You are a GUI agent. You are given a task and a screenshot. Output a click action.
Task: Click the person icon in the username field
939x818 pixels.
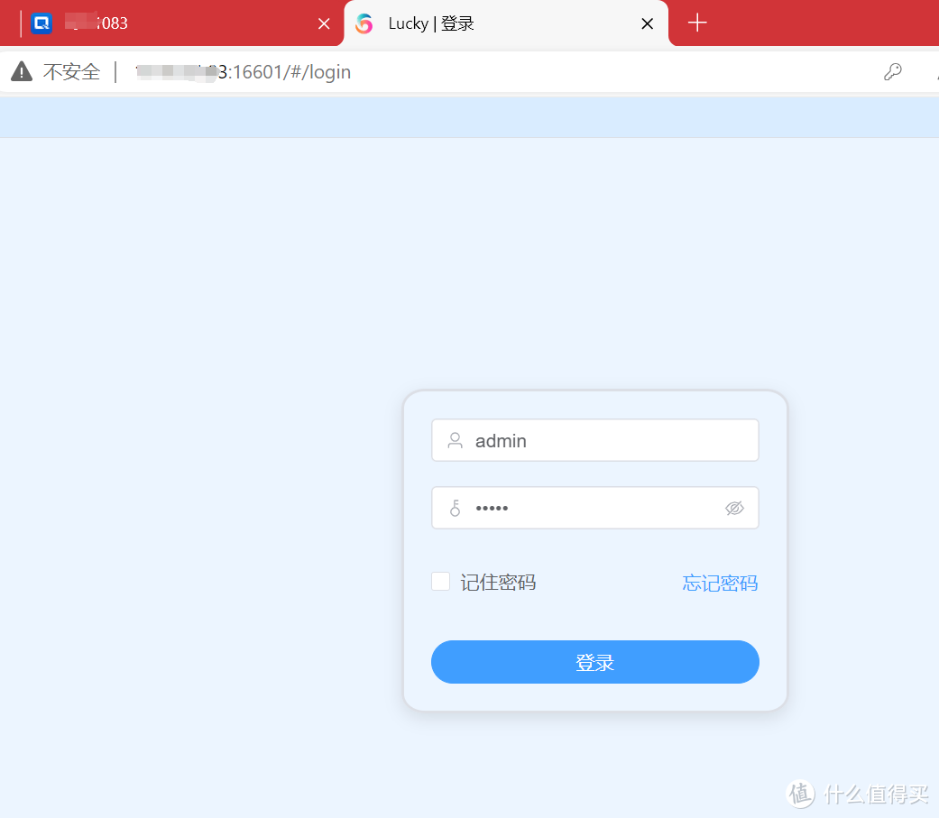[x=455, y=441]
